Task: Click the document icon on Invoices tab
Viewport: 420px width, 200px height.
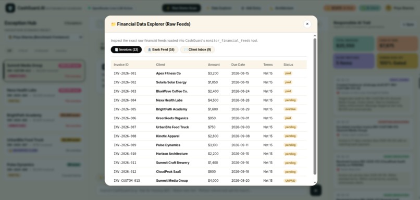Action: click(117, 49)
